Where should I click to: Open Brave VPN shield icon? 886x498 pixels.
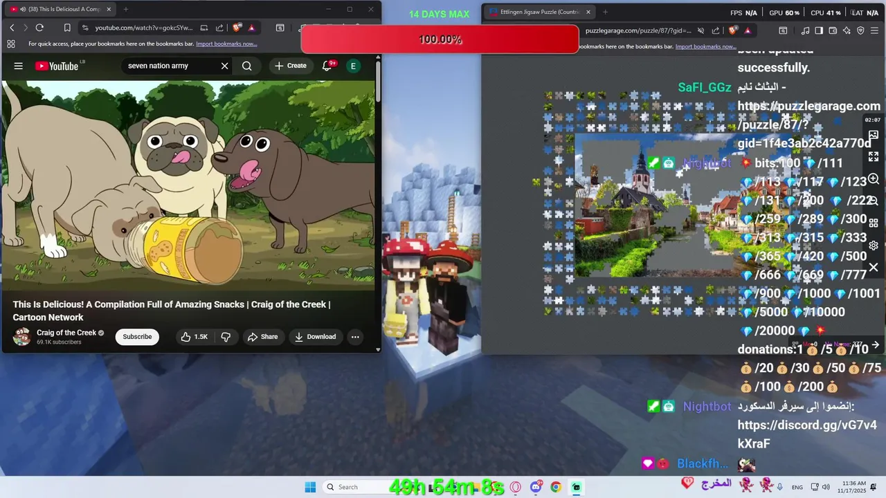860,30
